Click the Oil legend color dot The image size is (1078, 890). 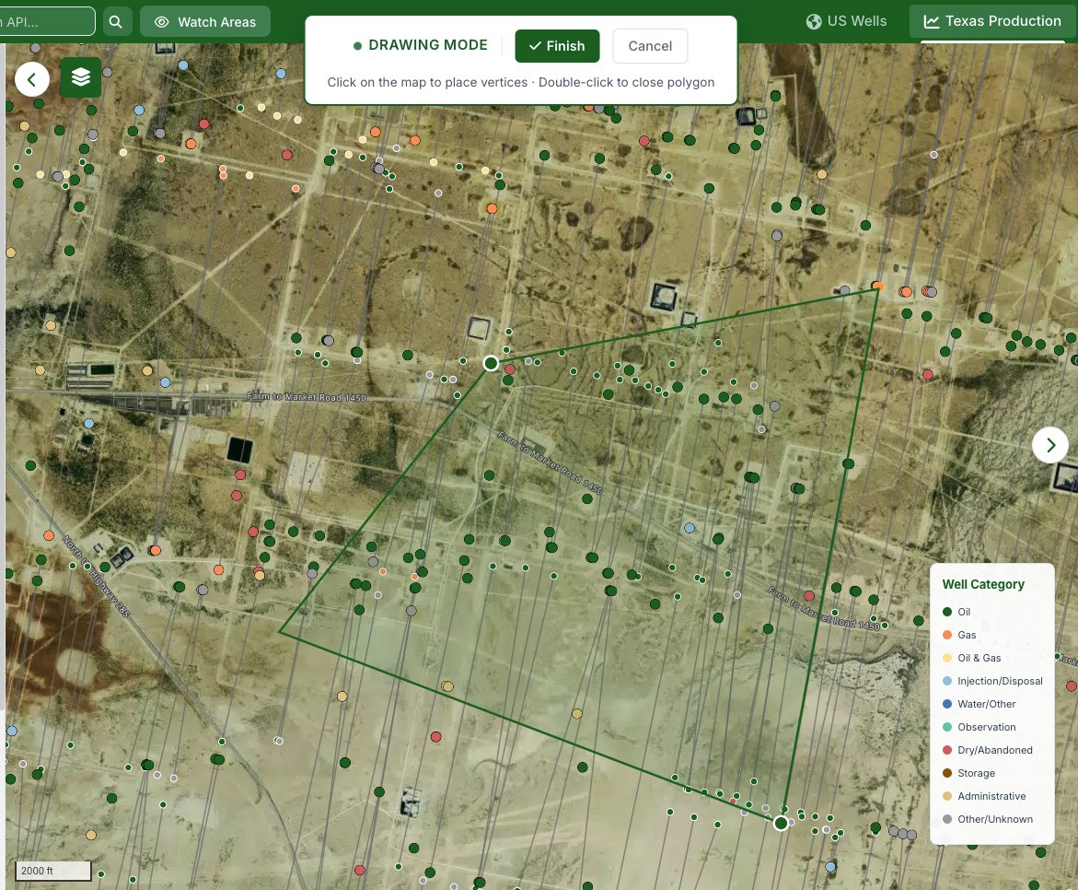[946, 612]
